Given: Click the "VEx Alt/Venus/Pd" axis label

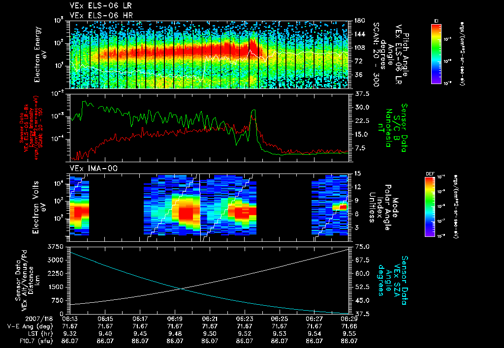Looking at the screenshot, I should tap(25, 281).
